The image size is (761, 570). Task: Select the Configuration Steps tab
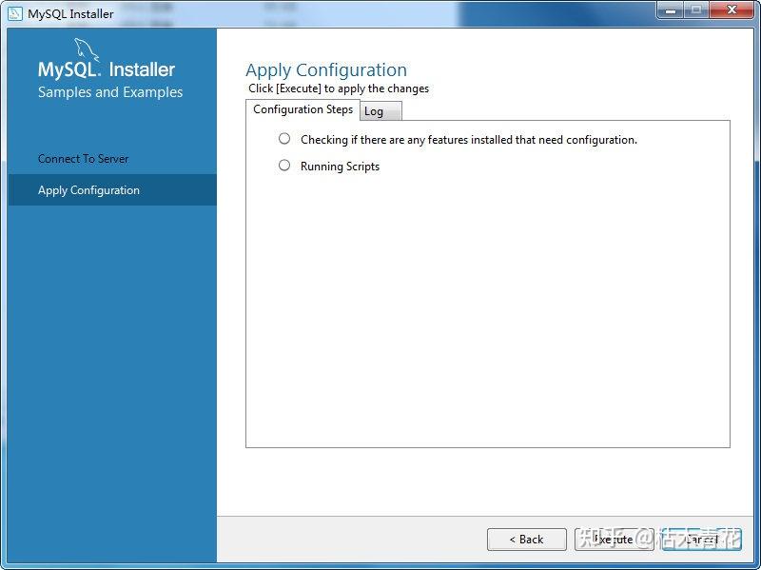click(302, 109)
